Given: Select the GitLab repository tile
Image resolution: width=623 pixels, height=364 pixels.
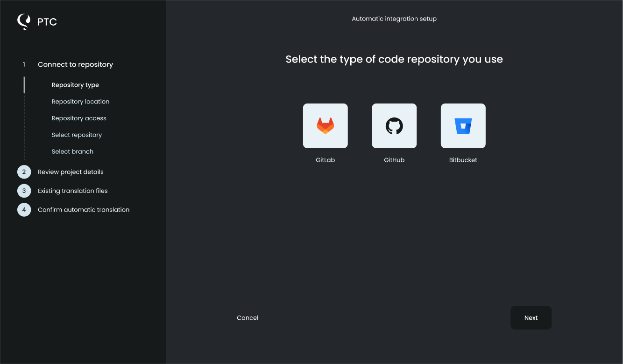Looking at the screenshot, I should coord(325,126).
